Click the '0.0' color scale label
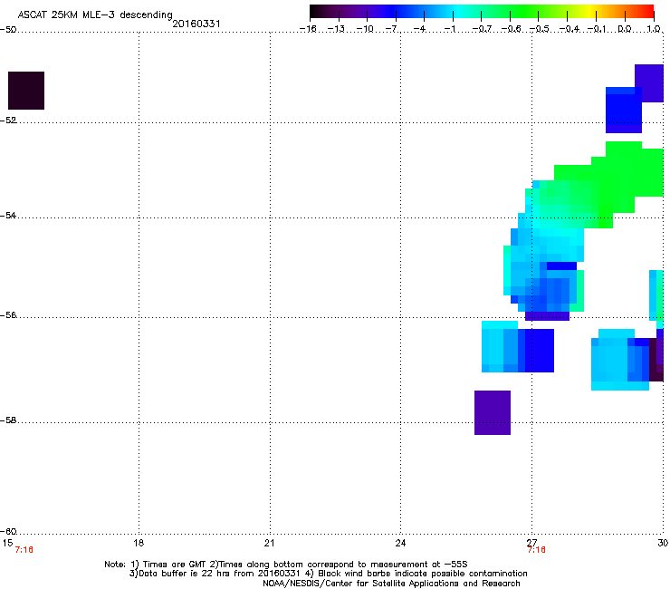This screenshot has width=670, height=589. point(625,29)
